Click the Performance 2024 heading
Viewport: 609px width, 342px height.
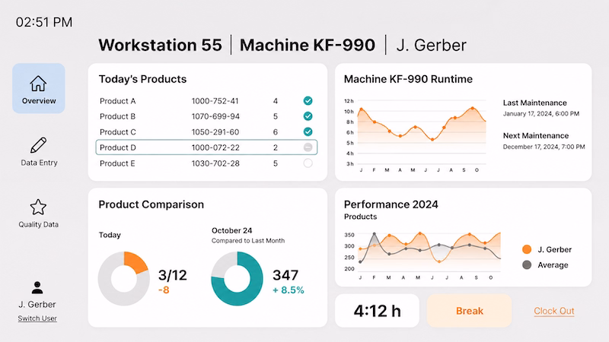[391, 204]
